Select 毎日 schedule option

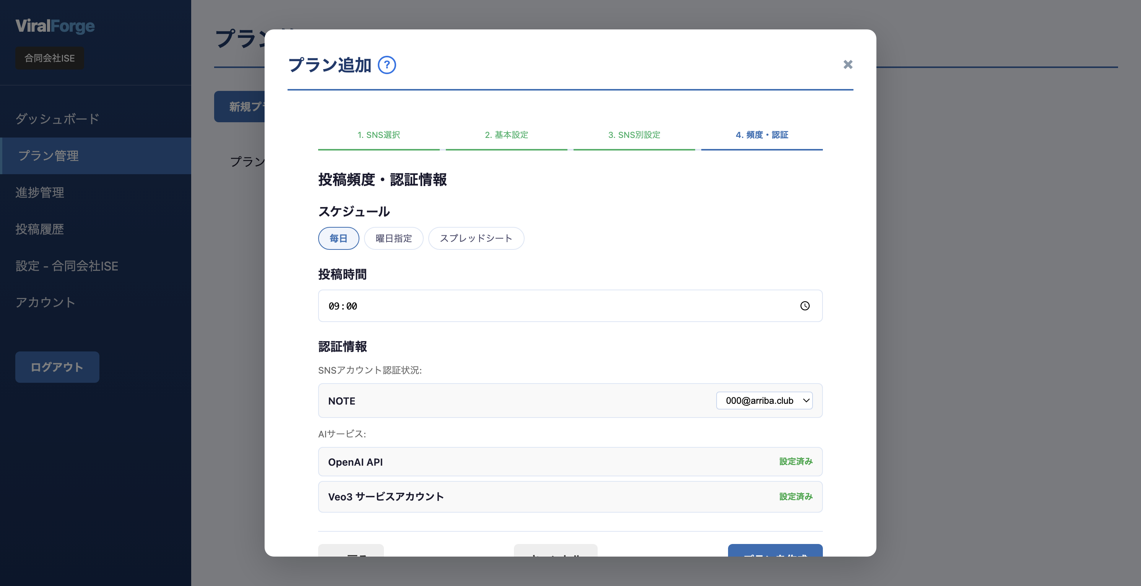(x=338, y=238)
